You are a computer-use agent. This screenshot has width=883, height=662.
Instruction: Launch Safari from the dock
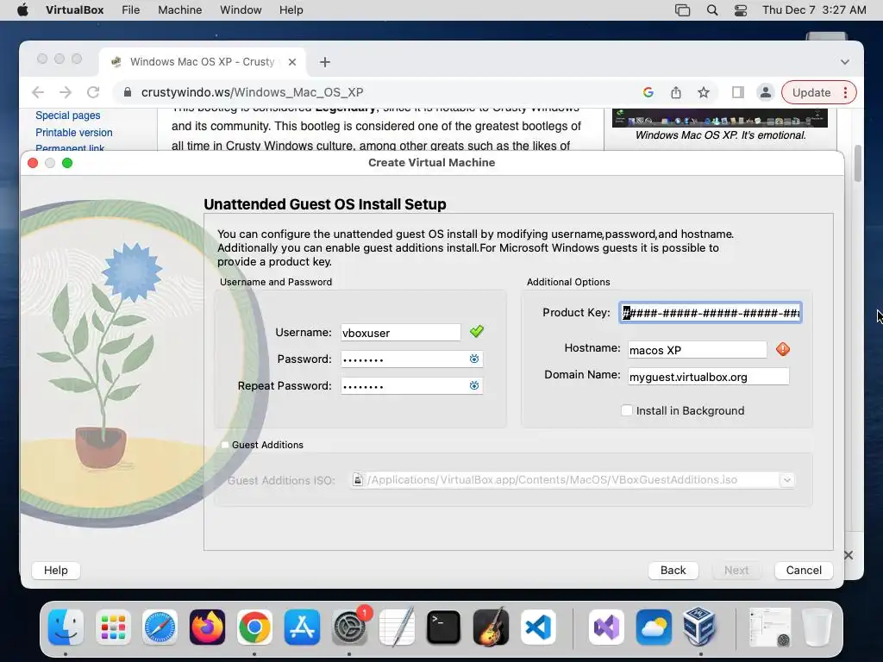160,628
